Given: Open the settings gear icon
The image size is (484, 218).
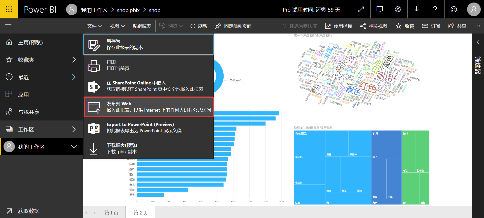Looking at the screenshot, I should (x=398, y=9).
